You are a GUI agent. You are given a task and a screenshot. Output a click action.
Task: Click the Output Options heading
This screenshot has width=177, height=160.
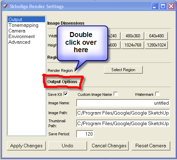click(62, 82)
